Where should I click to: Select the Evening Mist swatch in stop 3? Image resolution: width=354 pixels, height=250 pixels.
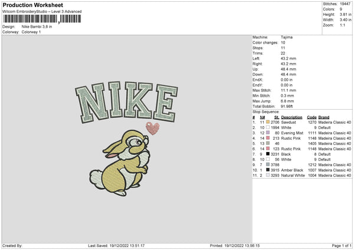[268, 133]
